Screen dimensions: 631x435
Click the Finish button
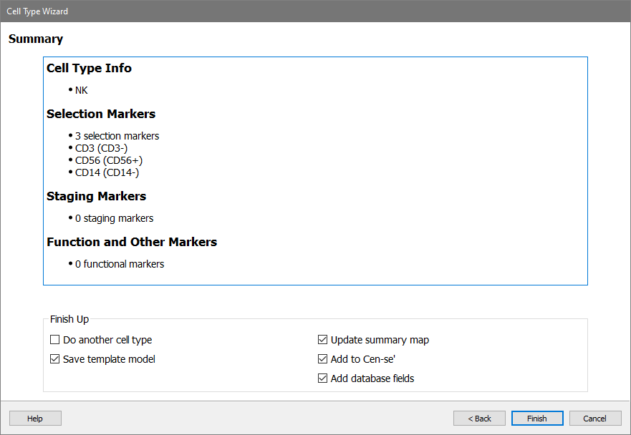[536, 419]
